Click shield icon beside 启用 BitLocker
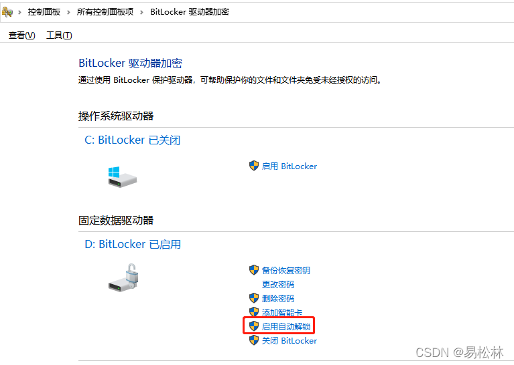Screen dimensions: 514x365 [254, 166]
